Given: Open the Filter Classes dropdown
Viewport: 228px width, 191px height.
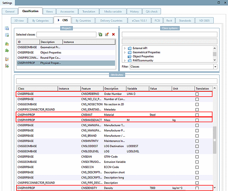Looking at the screenshot, I should tap(215, 67).
